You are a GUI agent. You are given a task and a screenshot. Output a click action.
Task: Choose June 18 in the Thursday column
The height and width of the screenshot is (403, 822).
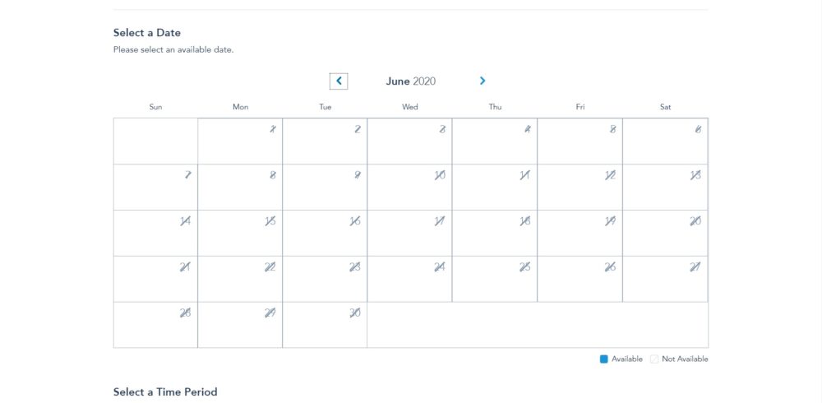point(495,233)
